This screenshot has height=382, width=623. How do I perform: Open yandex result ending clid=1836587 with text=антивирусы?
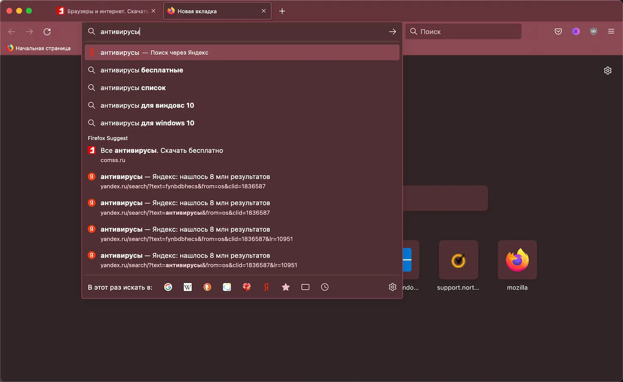(242, 207)
